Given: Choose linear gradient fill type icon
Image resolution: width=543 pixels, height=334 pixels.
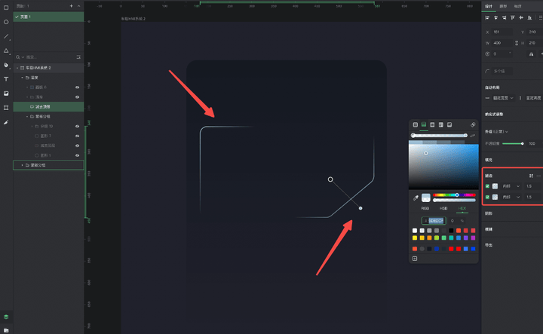Looking at the screenshot, I should tap(424, 124).
